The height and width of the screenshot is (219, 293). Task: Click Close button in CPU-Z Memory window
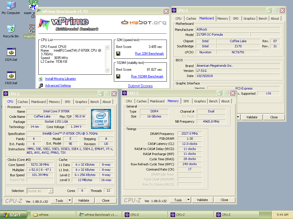pos(224,200)
